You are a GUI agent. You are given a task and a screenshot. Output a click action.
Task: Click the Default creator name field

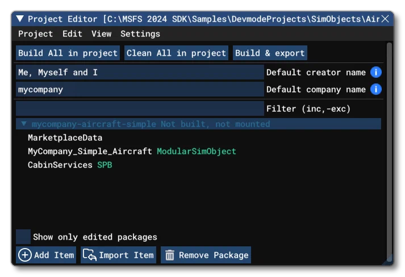[x=140, y=72]
